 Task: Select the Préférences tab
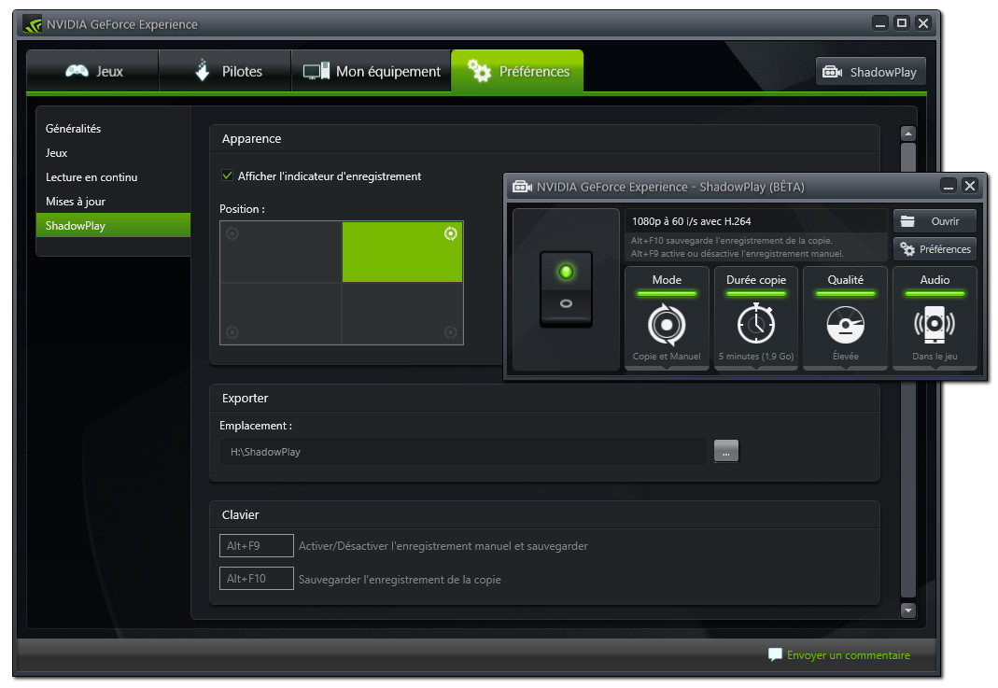[x=517, y=71]
